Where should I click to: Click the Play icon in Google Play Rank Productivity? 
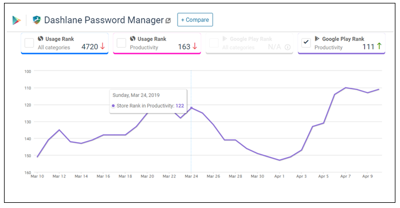click(x=317, y=39)
